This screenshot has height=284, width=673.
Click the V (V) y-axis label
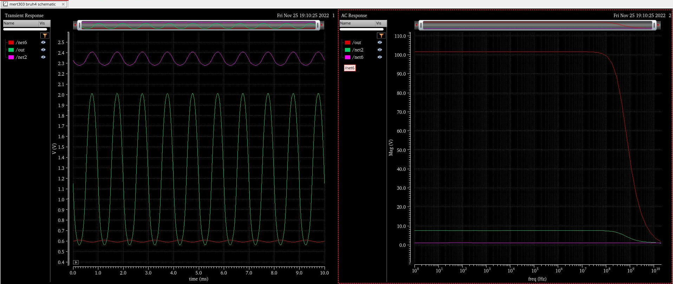coord(54,148)
